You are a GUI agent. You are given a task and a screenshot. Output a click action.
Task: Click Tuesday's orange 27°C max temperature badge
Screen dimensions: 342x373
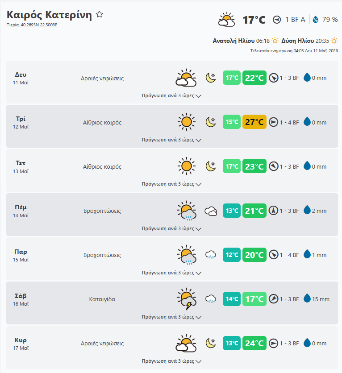tap(254, 122)
